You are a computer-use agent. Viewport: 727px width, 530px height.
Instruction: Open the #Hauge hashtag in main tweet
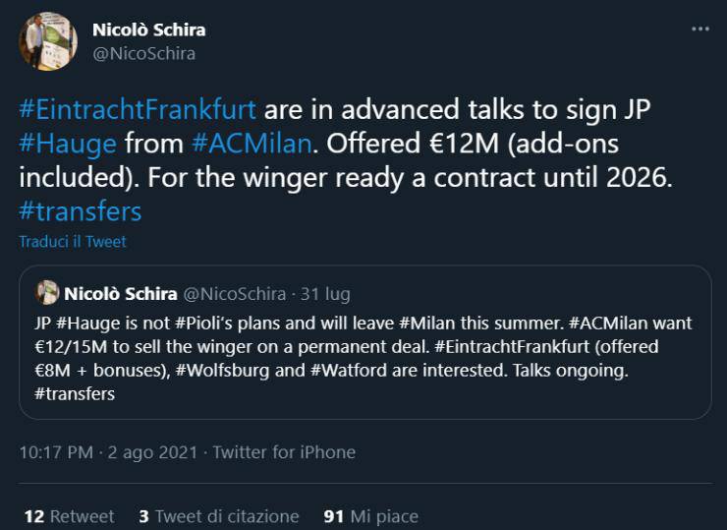pyautogui.click(x=68, y=144)
